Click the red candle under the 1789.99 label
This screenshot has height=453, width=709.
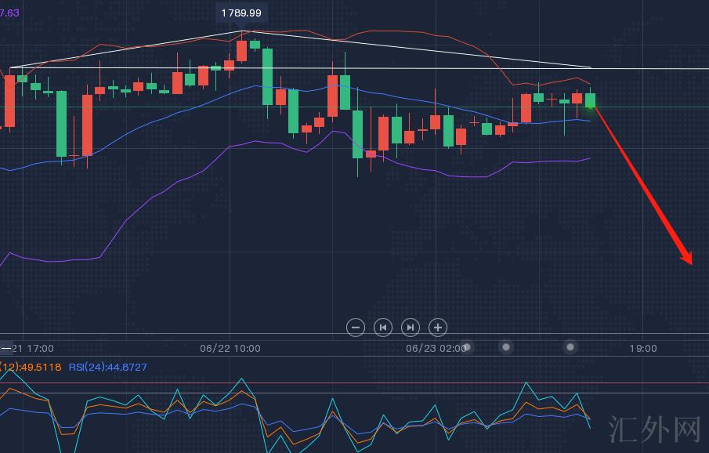tap(241, 50)
